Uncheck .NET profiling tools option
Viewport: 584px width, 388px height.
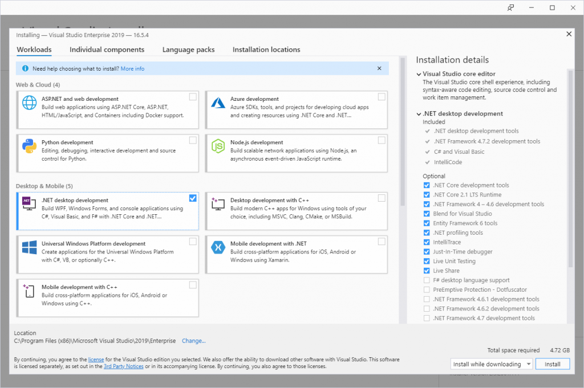click(427, 232)
